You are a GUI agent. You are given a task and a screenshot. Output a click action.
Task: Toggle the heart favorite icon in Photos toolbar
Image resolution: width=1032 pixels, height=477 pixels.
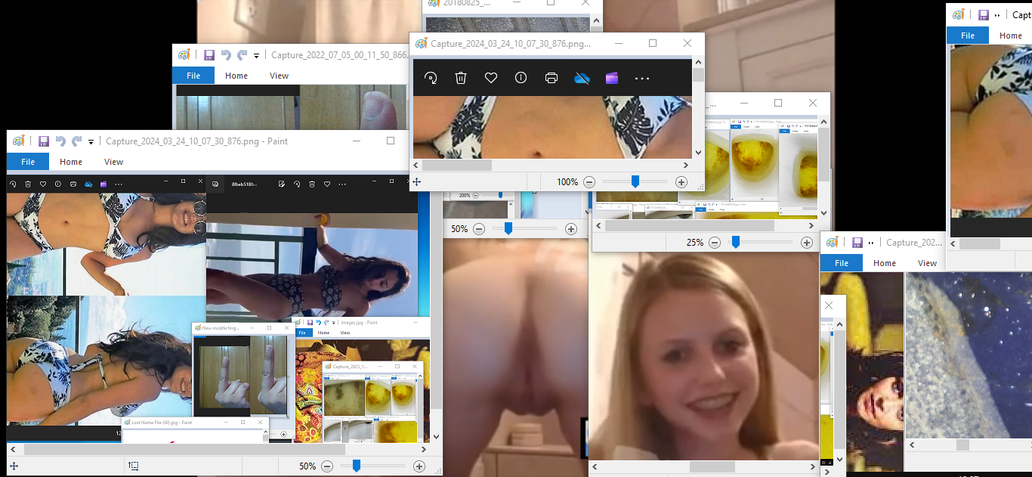click(491, 78)
